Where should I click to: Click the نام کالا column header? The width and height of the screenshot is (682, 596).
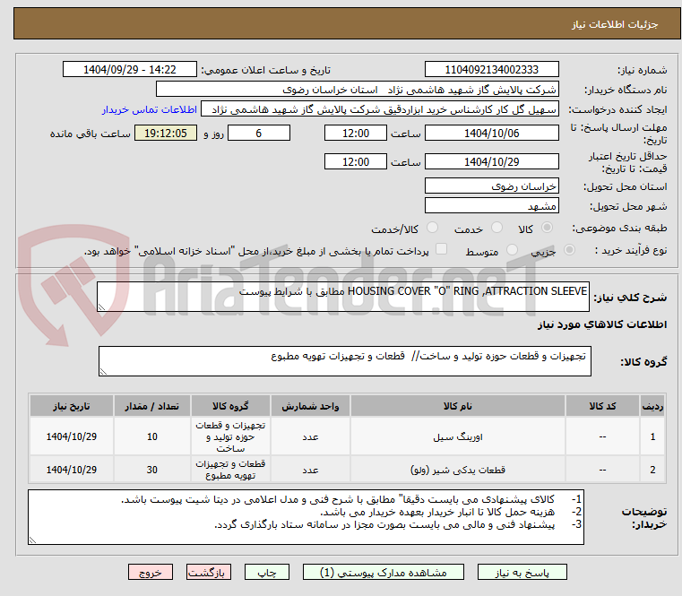(x=458, y=406)
